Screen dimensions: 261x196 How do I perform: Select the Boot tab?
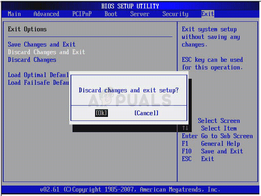pyautogui.click(x=111, y=14)
